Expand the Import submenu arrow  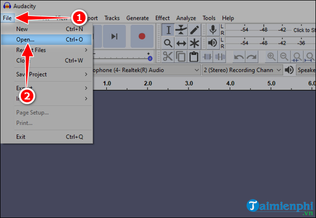point(86,99)
